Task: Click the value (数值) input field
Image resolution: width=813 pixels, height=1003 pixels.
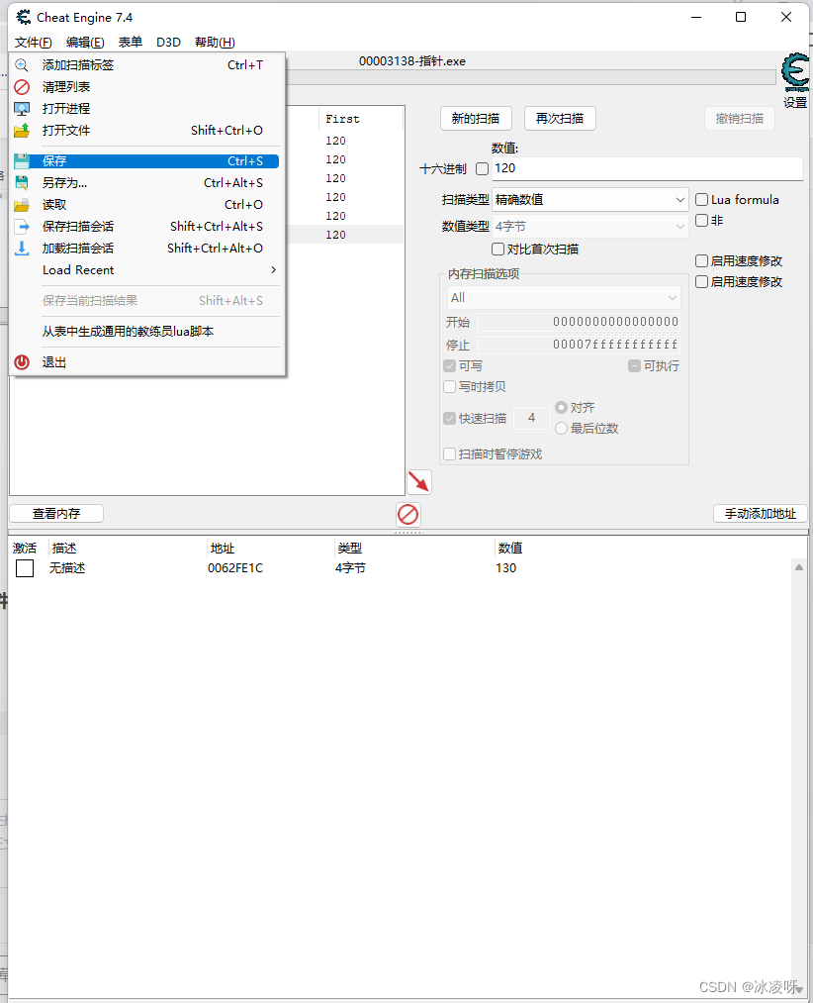Action: pyautogui.click(x=647, y=169)
